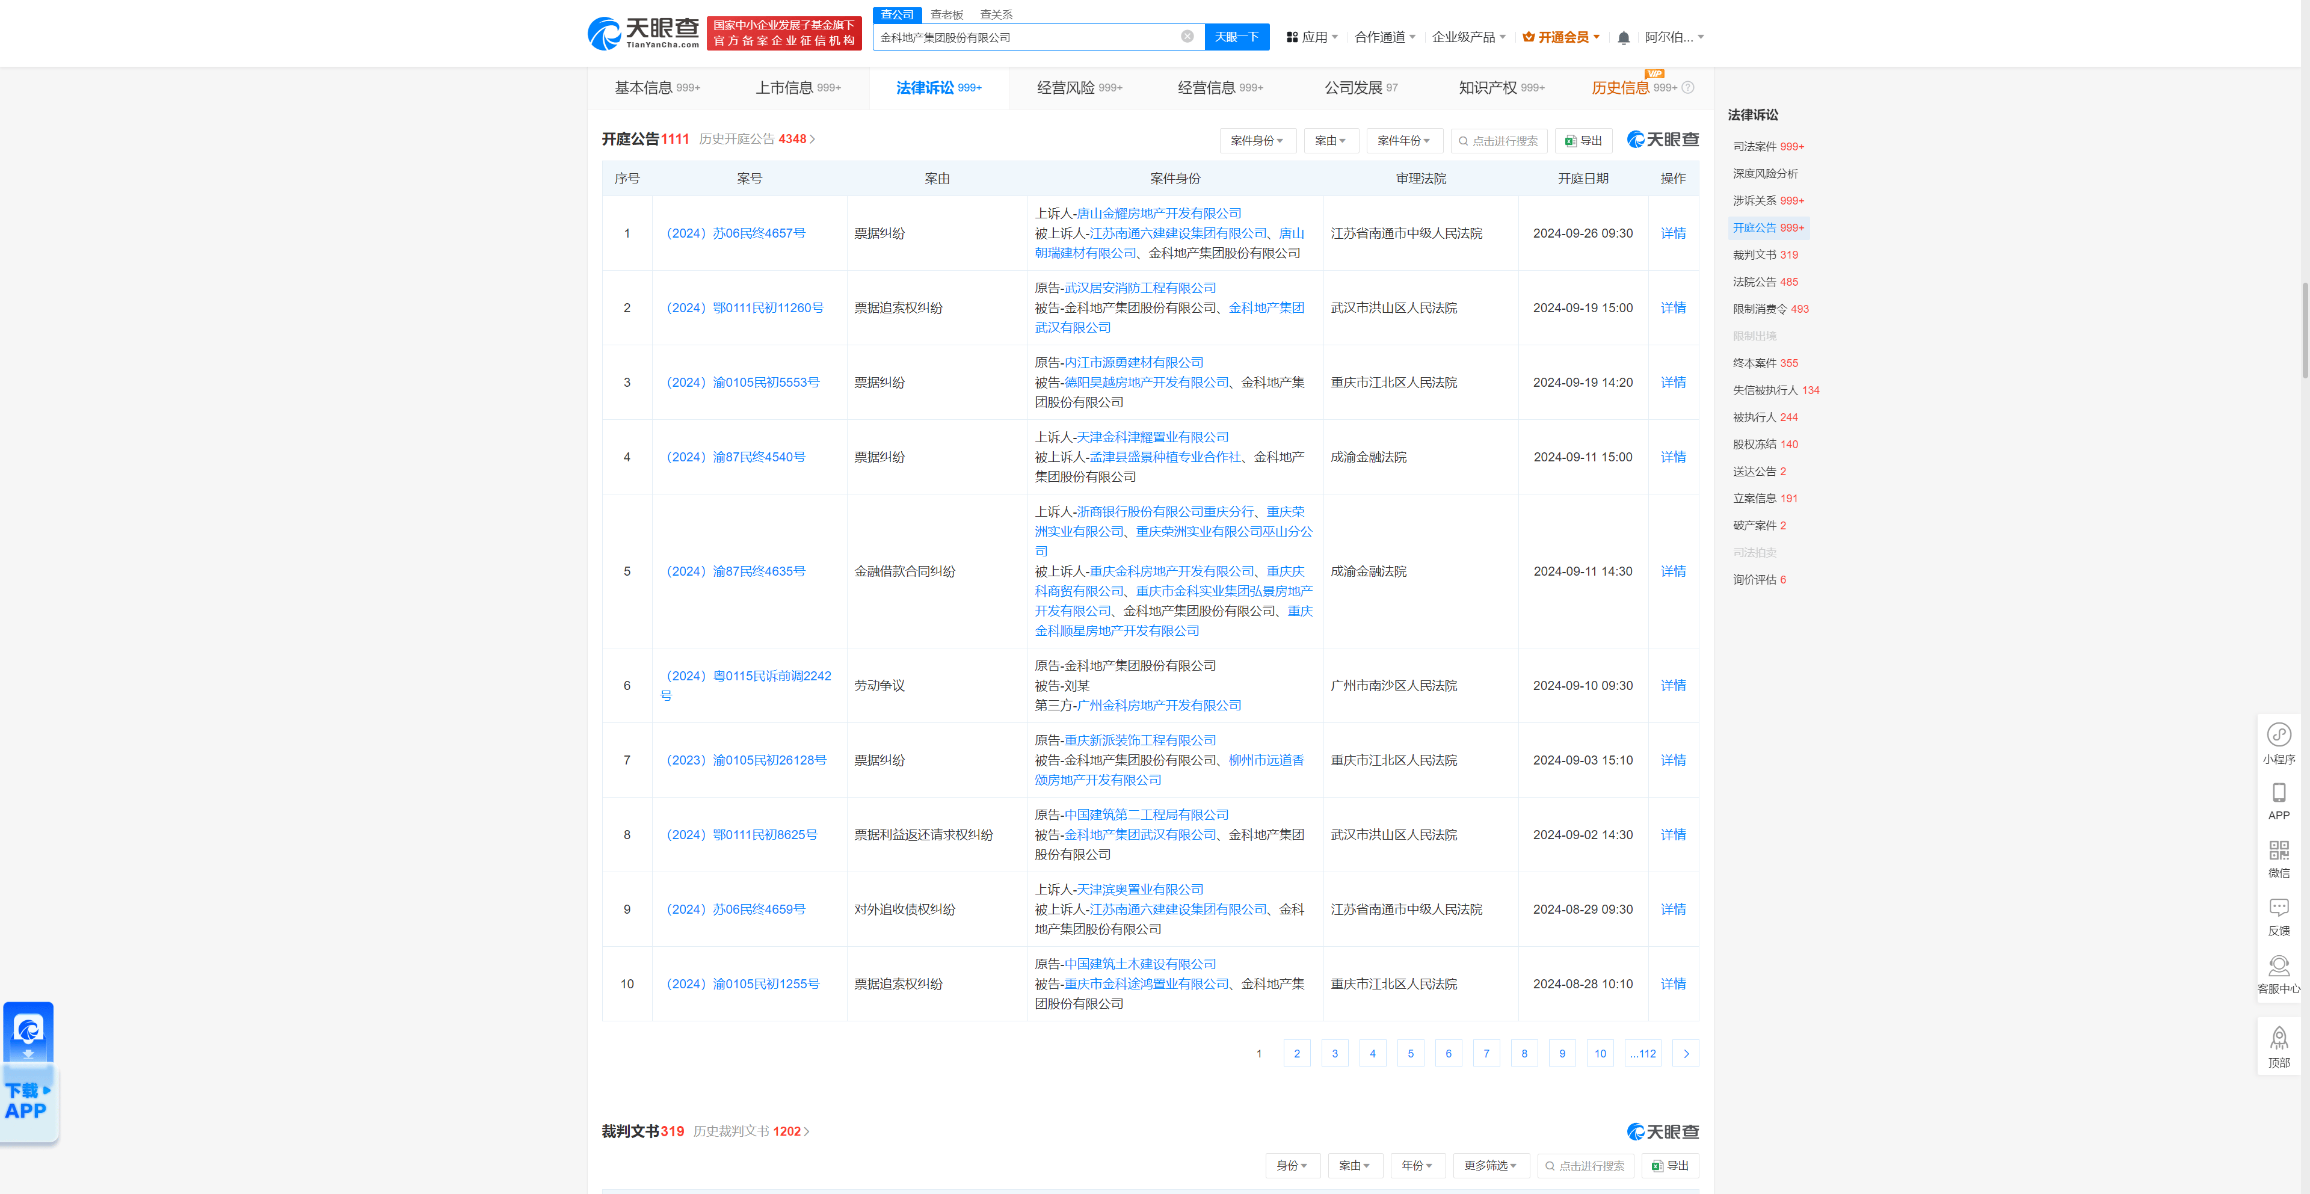Image resolution: width=2310 pixels, height=1194 pixels.
Task: Open the 更多筛选 filter dropdown
Action: (1491, 1165)
